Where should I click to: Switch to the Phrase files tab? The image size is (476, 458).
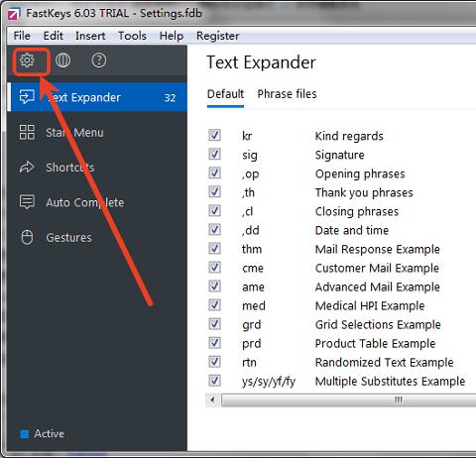(x=287, y=94)
